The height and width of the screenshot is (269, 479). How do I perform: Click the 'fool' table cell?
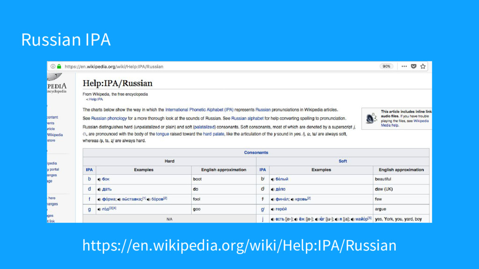coord(224,199)
